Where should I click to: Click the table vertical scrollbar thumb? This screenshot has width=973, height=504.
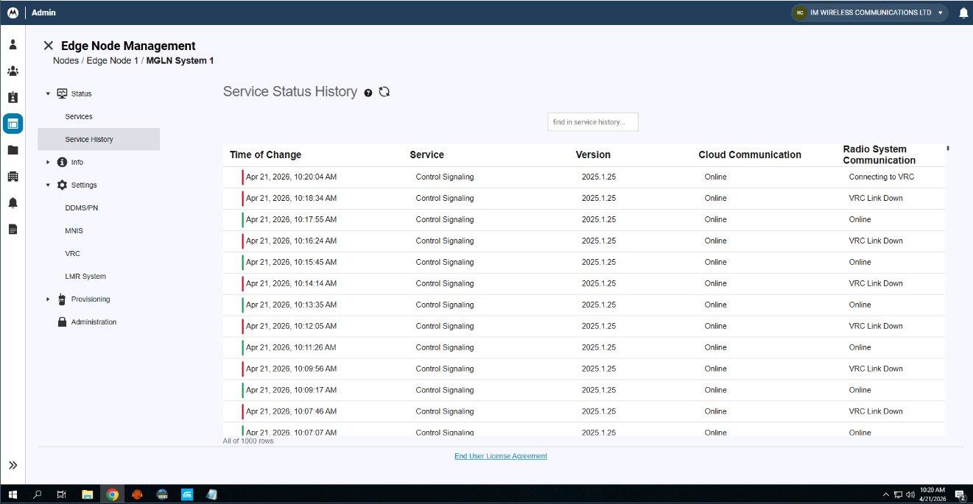(948, 148)
